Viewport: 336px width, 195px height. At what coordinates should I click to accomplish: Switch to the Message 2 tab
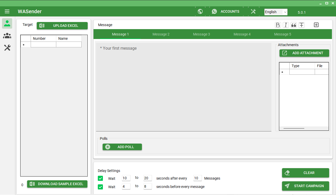tap(161, 34)
